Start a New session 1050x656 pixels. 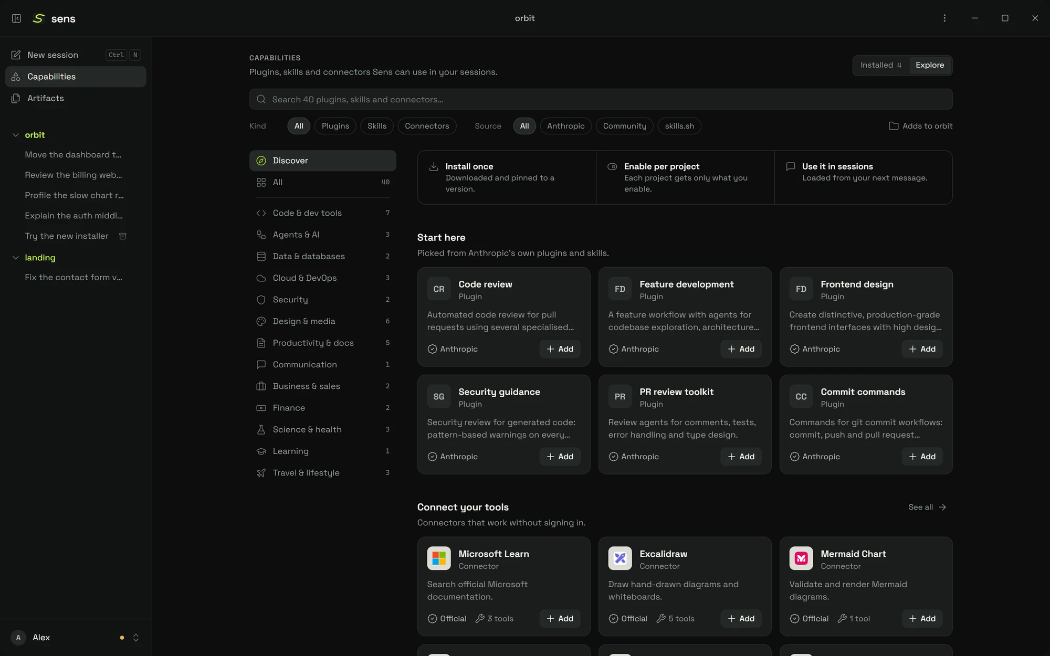(76, 55)
